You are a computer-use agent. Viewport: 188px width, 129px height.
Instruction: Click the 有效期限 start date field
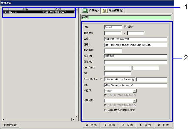[113, 33]
